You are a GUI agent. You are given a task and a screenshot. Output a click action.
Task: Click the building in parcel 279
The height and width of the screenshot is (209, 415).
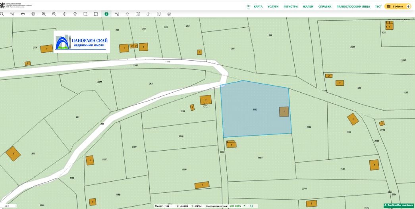point(46,49)
